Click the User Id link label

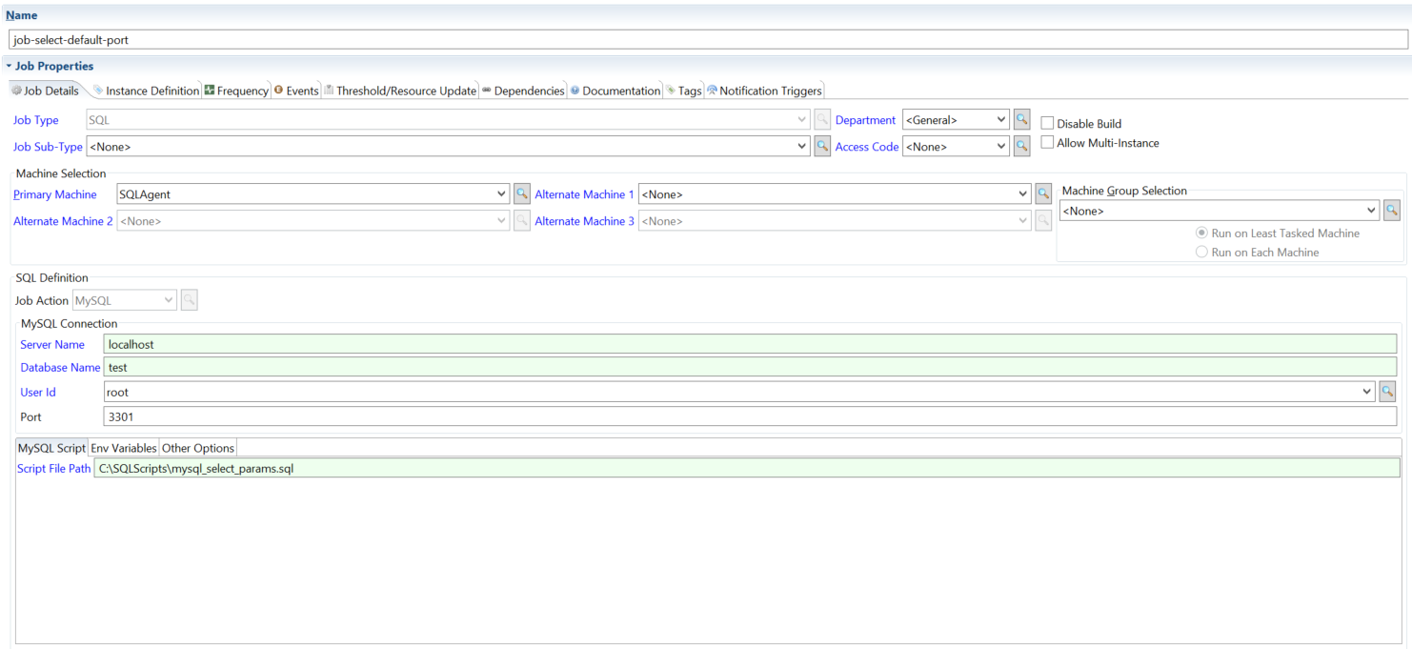[38, 392]
